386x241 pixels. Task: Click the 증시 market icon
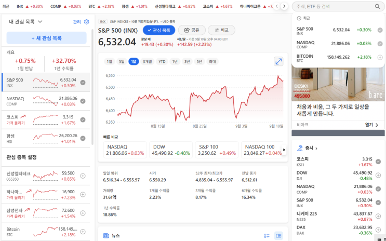[300, 148]
